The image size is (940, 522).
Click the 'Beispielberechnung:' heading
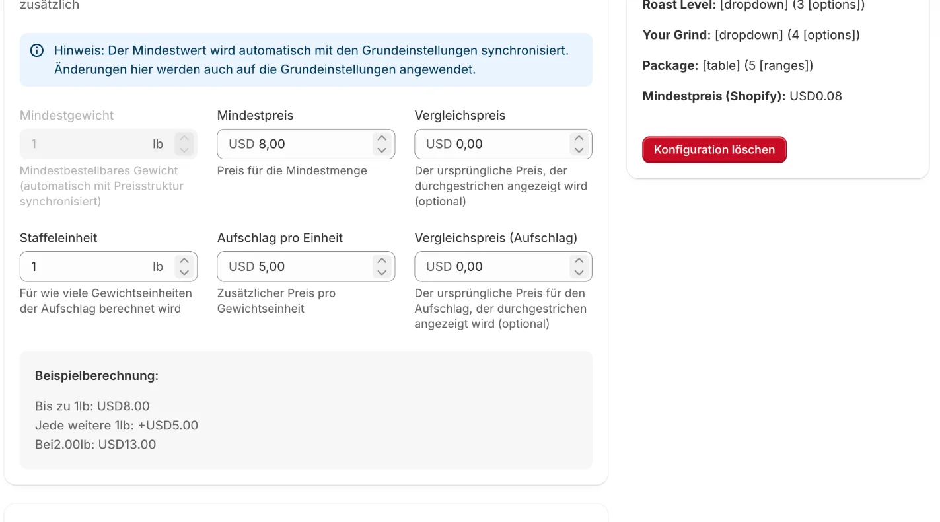click(x=96, y=376)
